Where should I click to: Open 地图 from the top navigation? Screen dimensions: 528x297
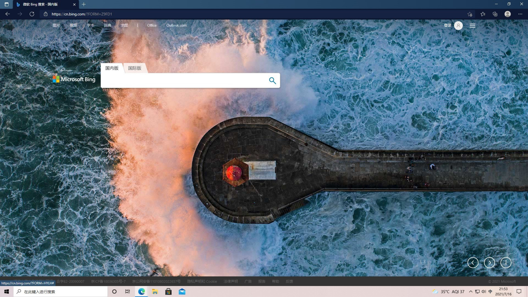coord(124,25)
